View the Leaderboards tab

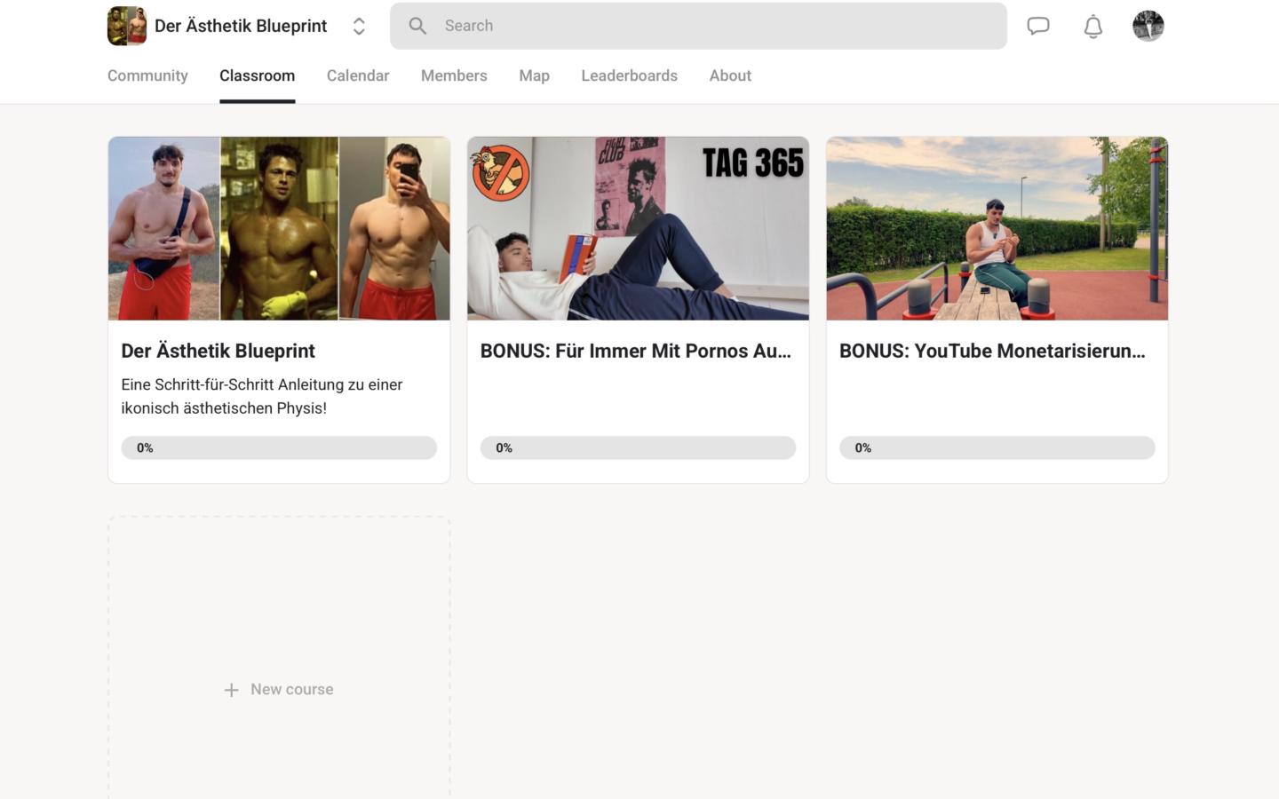click(630, 75)
